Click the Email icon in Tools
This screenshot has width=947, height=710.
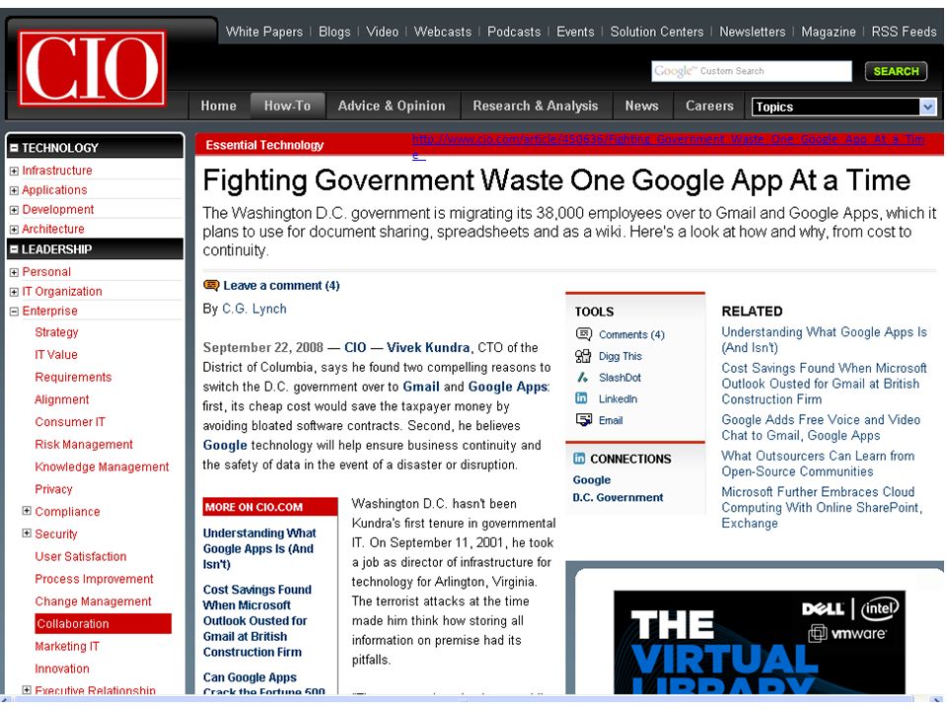tap(583, 420)
